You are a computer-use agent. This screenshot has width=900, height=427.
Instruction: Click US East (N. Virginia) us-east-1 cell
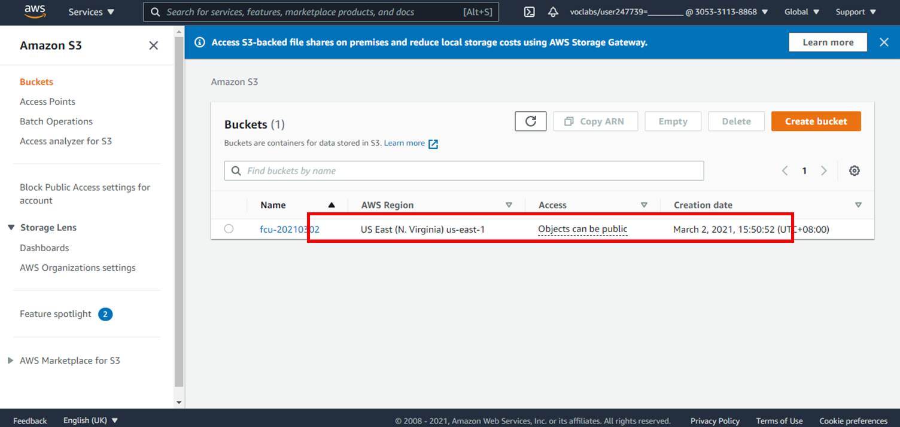click(x=422, y=229)
